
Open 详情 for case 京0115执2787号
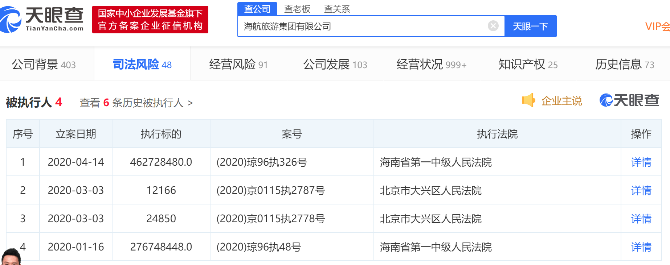[x=641, y=190]
